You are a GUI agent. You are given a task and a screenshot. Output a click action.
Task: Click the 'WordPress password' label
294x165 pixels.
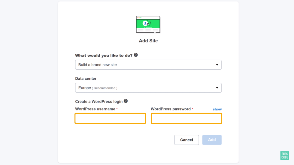tap(171, 109)
